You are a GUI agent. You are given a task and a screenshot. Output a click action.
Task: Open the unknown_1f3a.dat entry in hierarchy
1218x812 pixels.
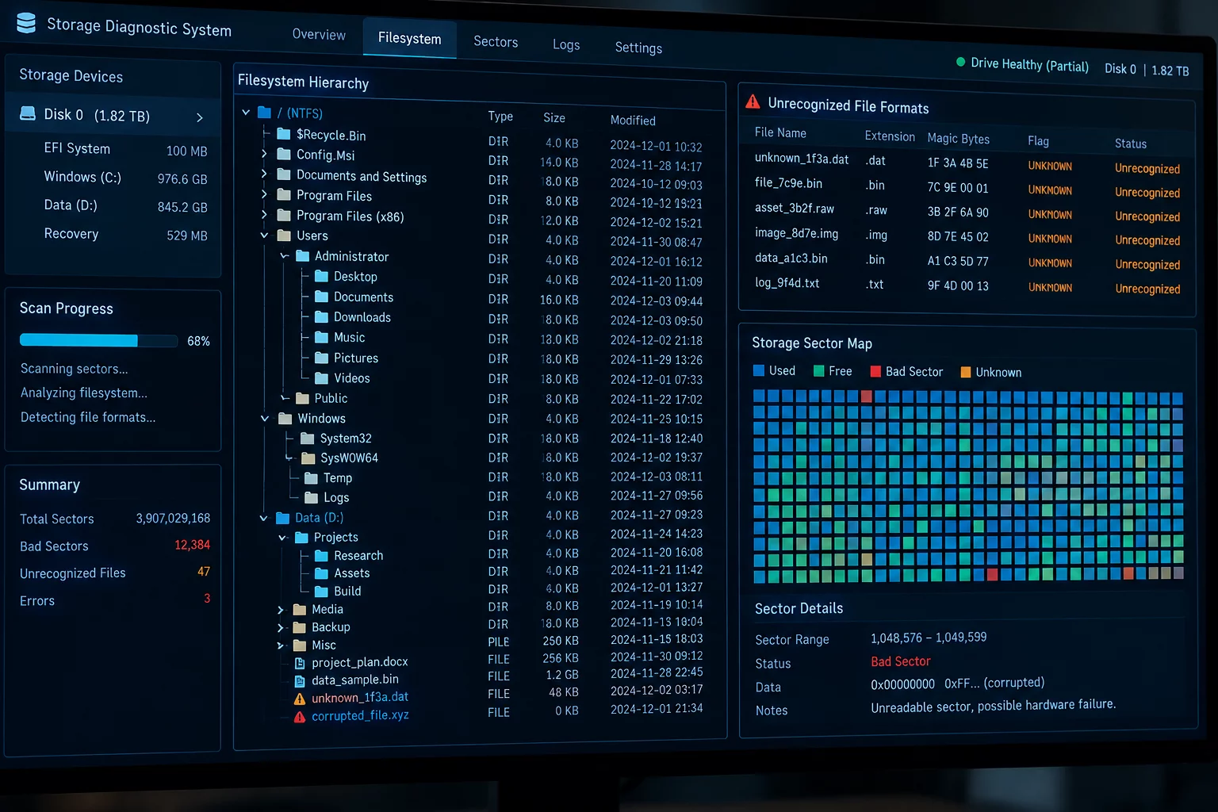click(x=360, y=697)
